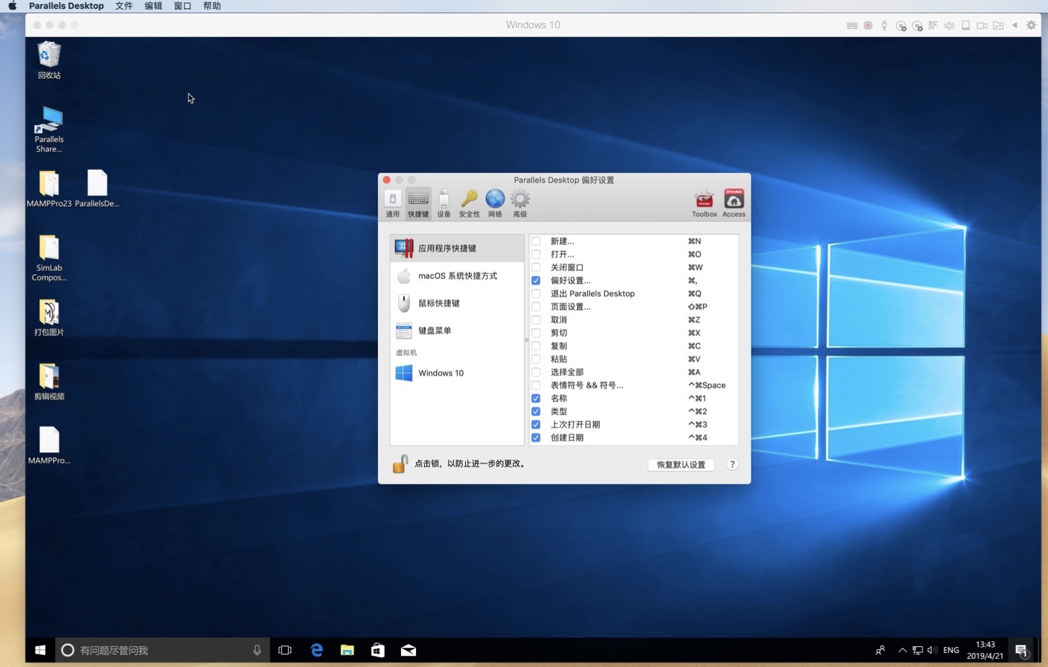Open the Parallels Desktop menu
This screenshot has width=1048, height=667.
point(66,6)
